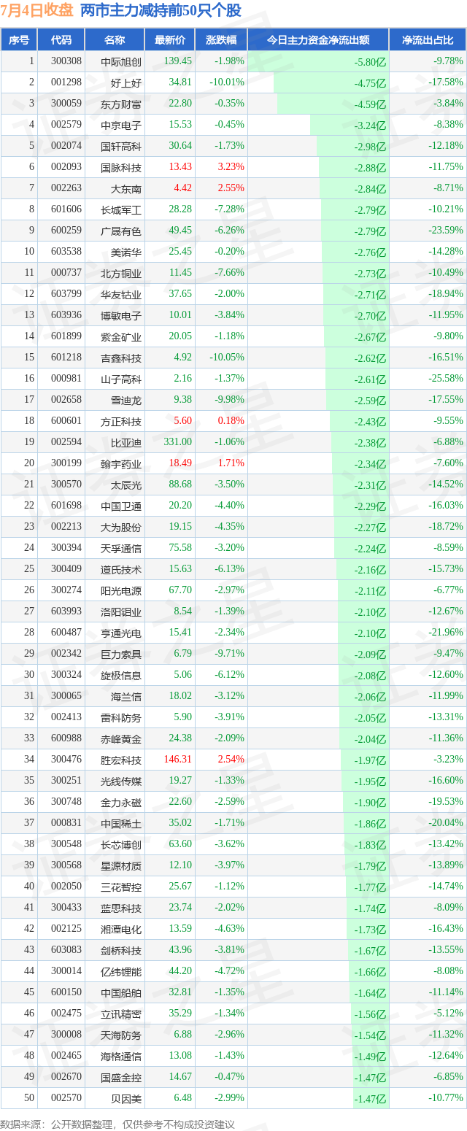
Task: Select stock name 蓝思科技
Action: point(121,908)
